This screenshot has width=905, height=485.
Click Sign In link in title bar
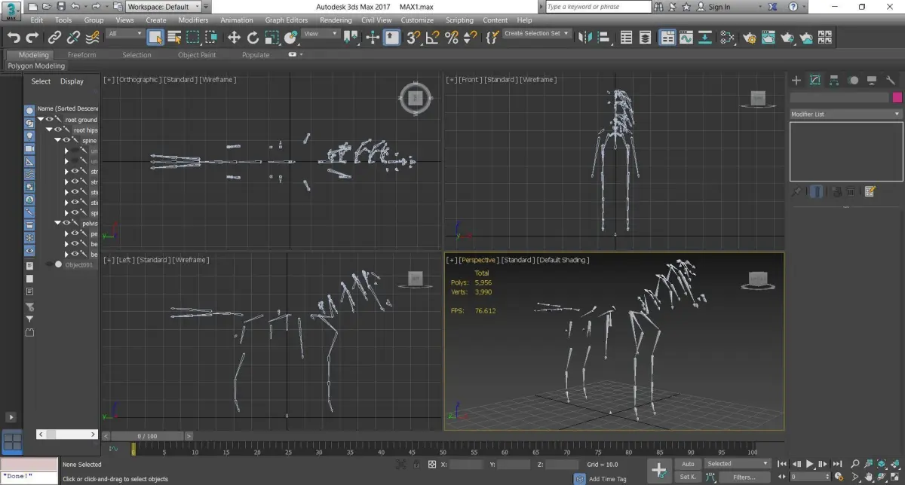tap(719, 7)
